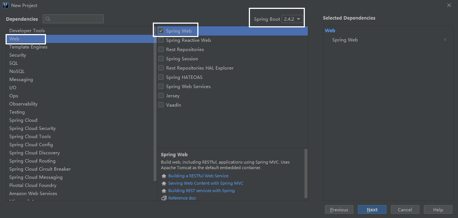Choose Spring Cloud Config category
This screenshot has width=458, height=218.
pyautogui.click(x=80, y=145)
